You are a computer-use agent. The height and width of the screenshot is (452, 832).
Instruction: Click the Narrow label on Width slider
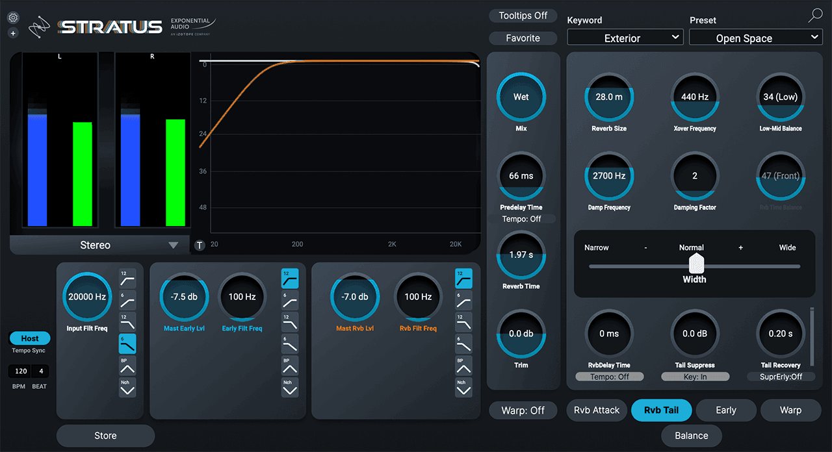[597, 247]
